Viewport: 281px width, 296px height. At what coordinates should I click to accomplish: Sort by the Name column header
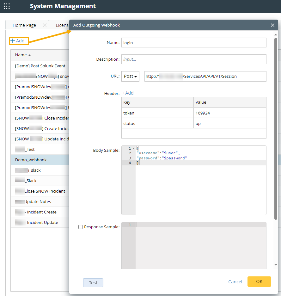tap(21, 55)
